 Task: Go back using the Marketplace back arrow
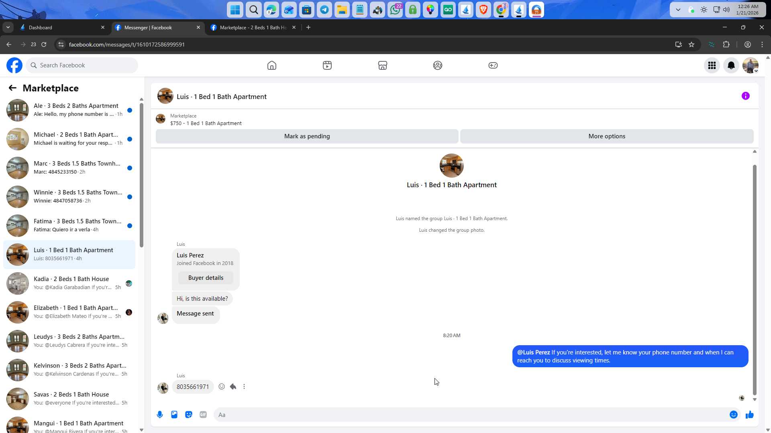(12, 88)
